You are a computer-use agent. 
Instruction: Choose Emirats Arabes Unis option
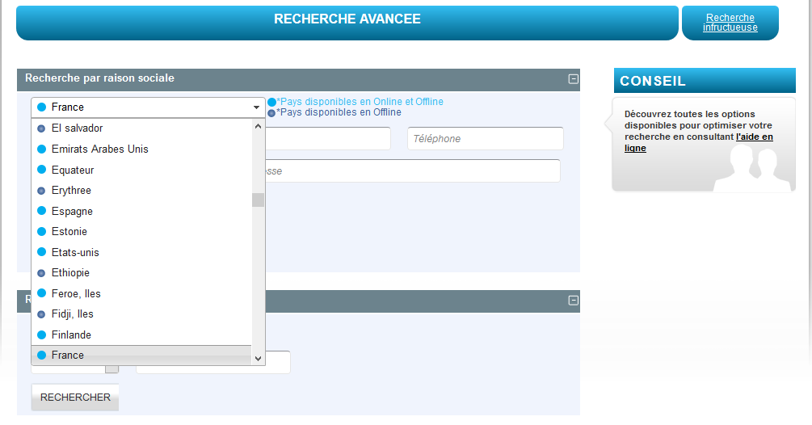[x=99, y=149]
